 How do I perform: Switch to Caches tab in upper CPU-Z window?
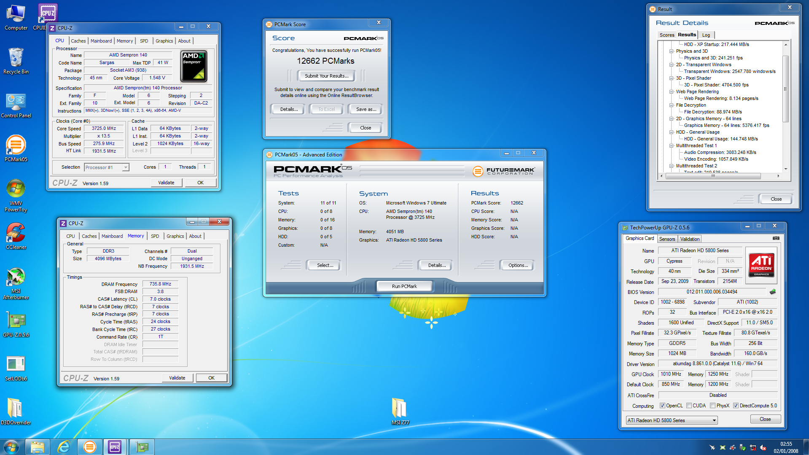pos(78,41)
